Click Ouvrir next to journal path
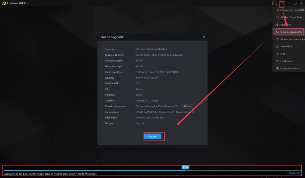This screenshot has height=178, width=305. pos(187,106)
